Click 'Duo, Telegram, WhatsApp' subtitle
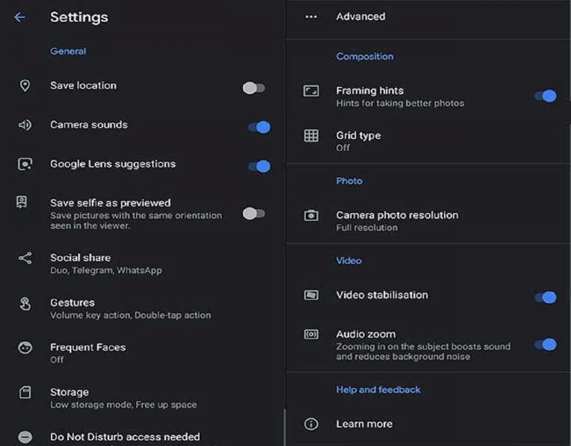 click(106, 271)
